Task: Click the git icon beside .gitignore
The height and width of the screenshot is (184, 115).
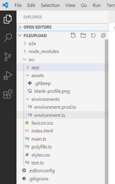Action: pyautogui.click(x=24, y=179)
